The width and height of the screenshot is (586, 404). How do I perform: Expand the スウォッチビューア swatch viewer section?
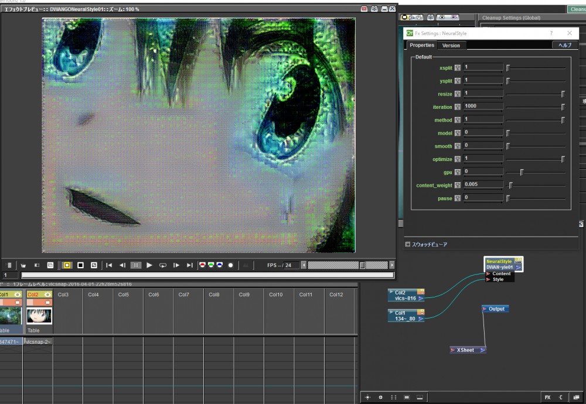tap(408, 244)
